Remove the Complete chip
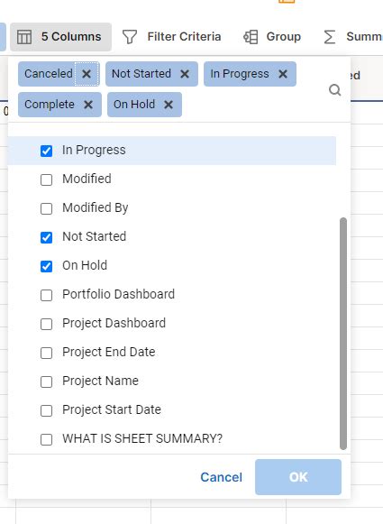This screenshot has width=383, height=524. [x=88, y=105]
